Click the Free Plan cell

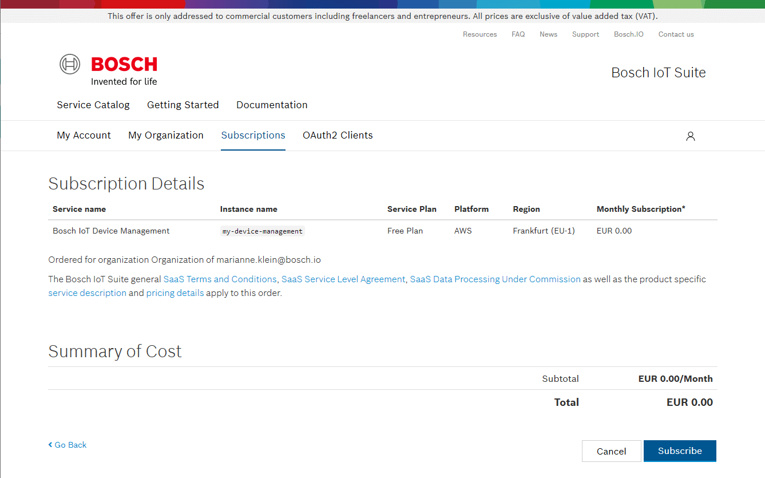(x=405, y=231)
